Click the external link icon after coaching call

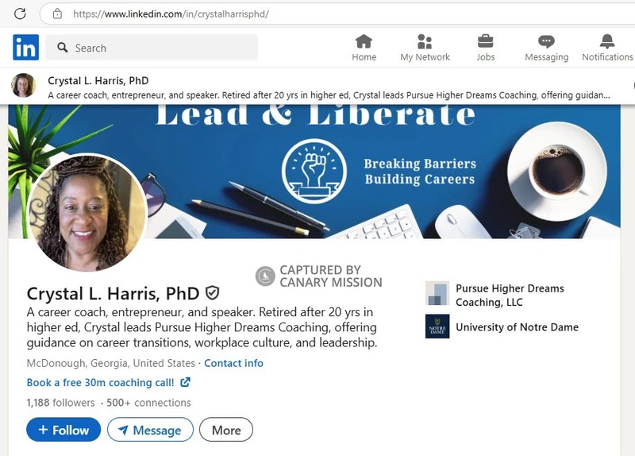click(x=185, y=382)
